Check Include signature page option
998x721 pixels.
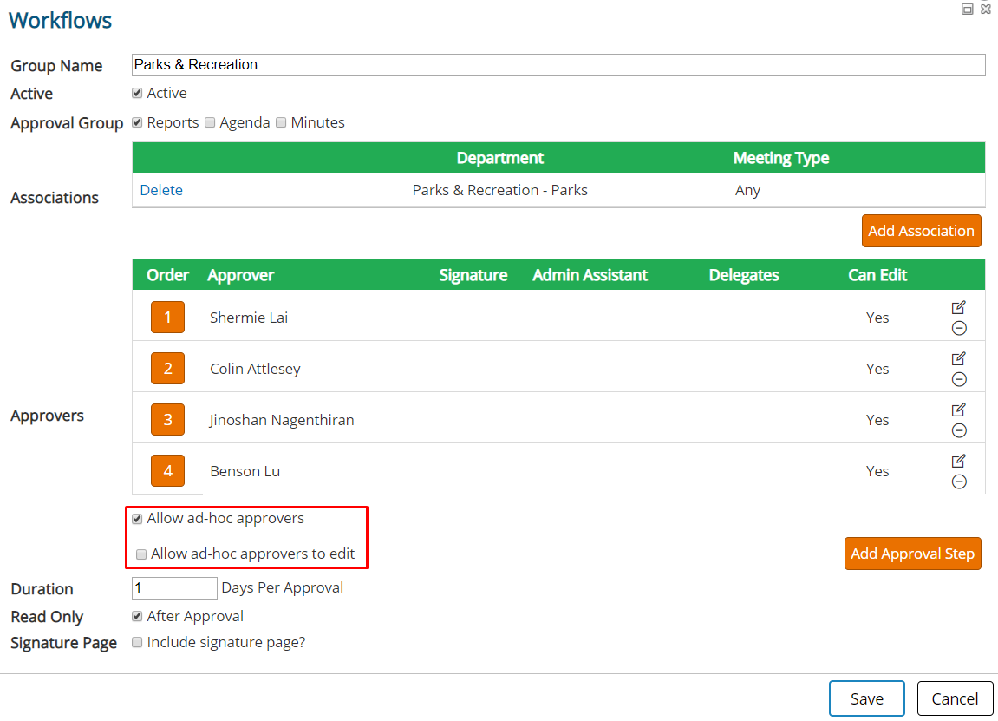[137, 642]
